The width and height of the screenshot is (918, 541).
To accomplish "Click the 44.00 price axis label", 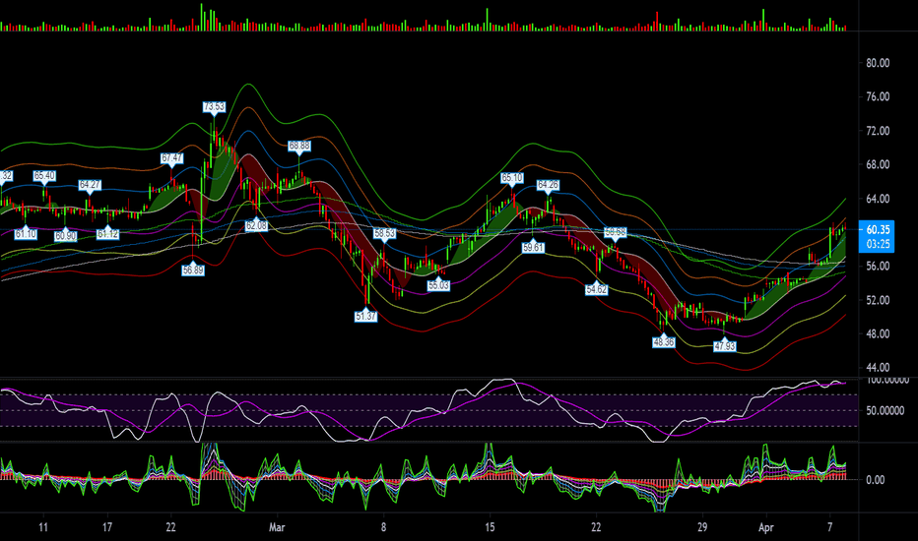I will 878,368.
